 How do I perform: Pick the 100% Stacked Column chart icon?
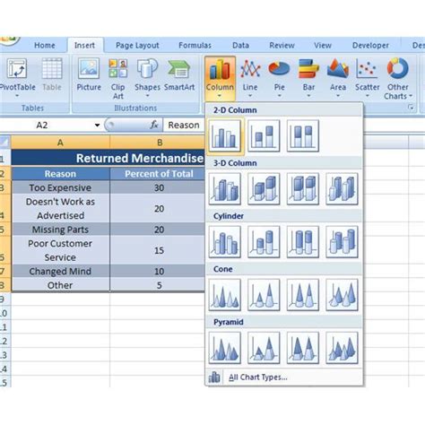(x=303, y=136)
